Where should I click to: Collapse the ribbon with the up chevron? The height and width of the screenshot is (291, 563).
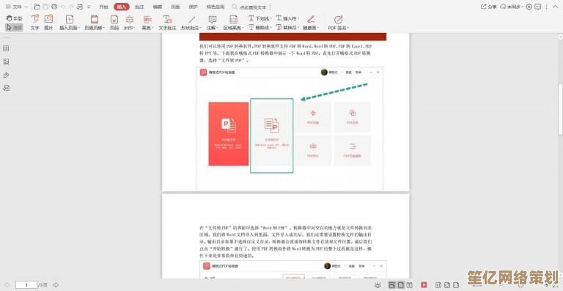tap(555, 7)
